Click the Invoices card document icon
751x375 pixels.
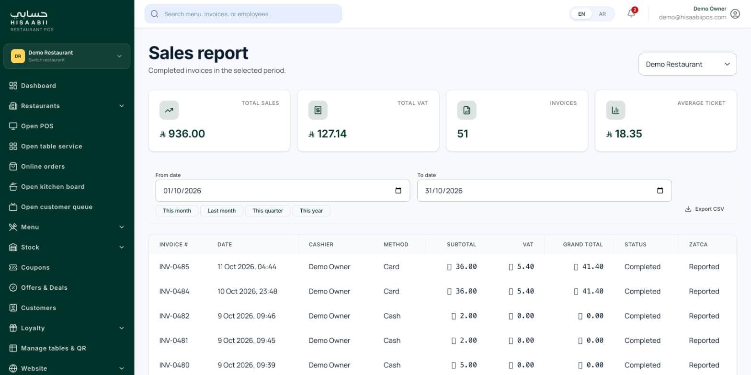pyautogui.click(x=467, y=110)
